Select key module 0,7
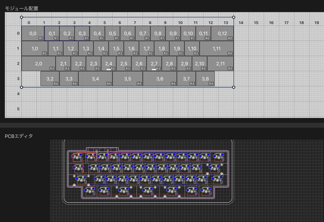The height and width of the screenshot is (222, 324). (x=143, y=33)
